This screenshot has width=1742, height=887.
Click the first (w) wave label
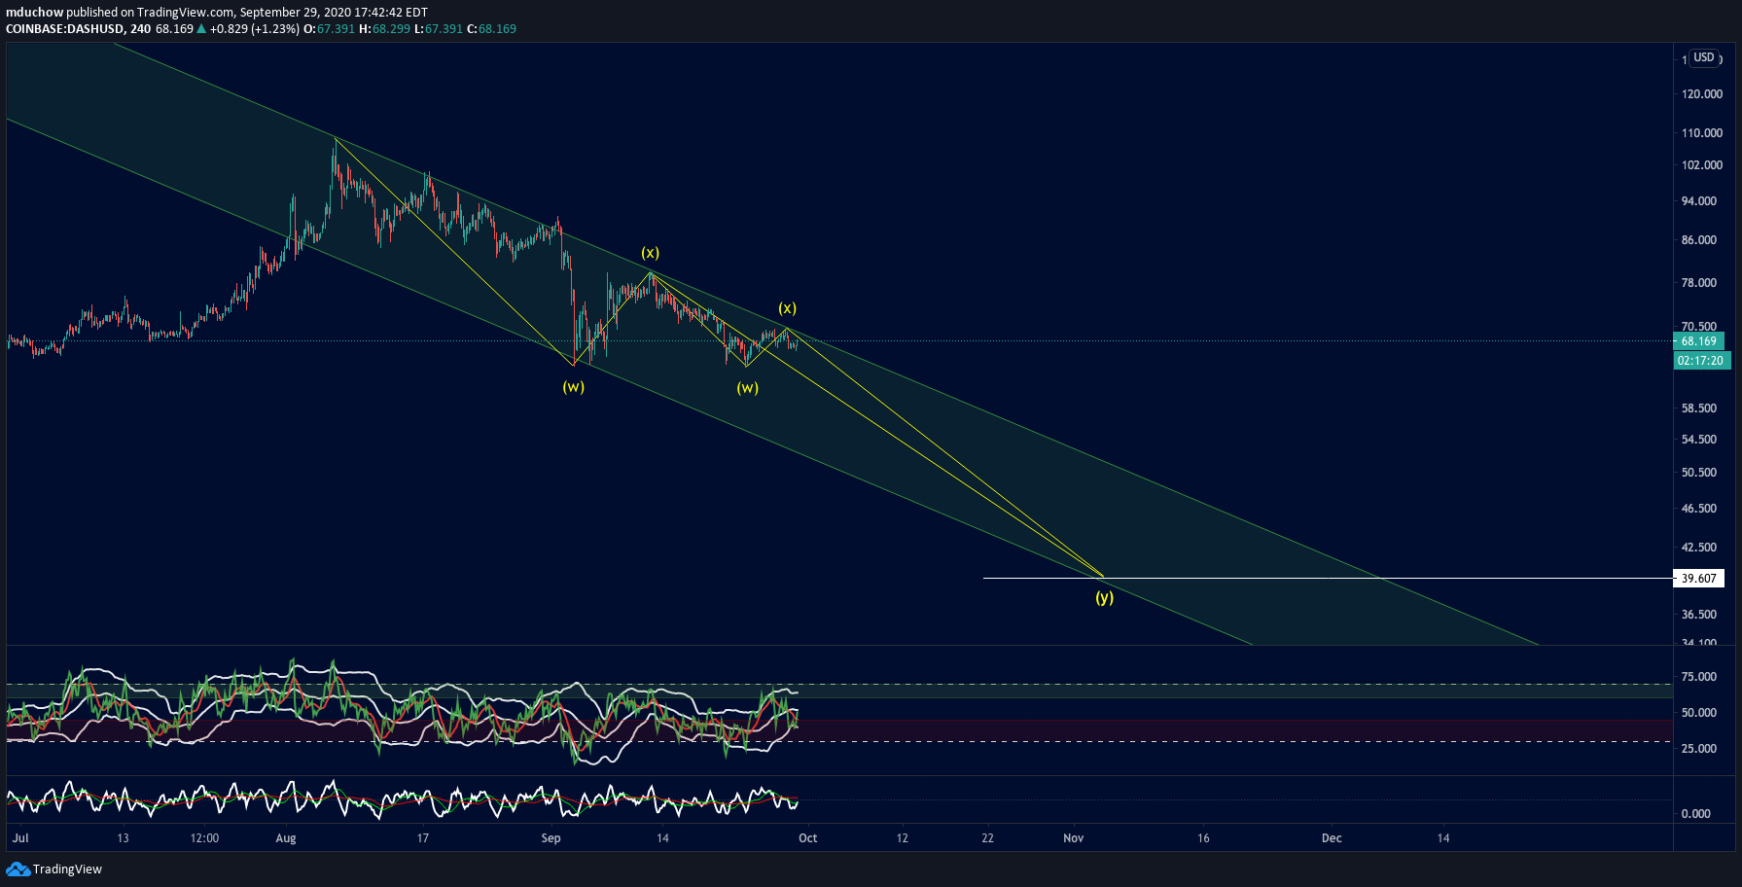click(x=573, y=386)
